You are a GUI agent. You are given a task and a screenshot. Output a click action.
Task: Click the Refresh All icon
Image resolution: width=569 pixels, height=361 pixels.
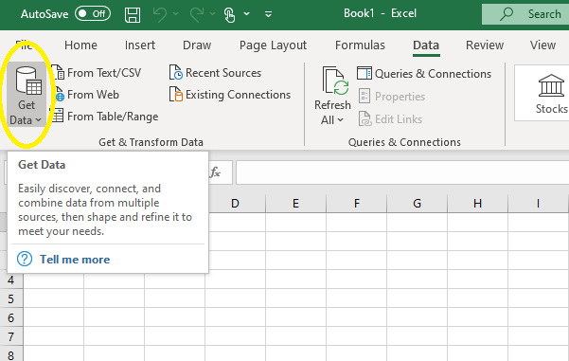point(335,81)
